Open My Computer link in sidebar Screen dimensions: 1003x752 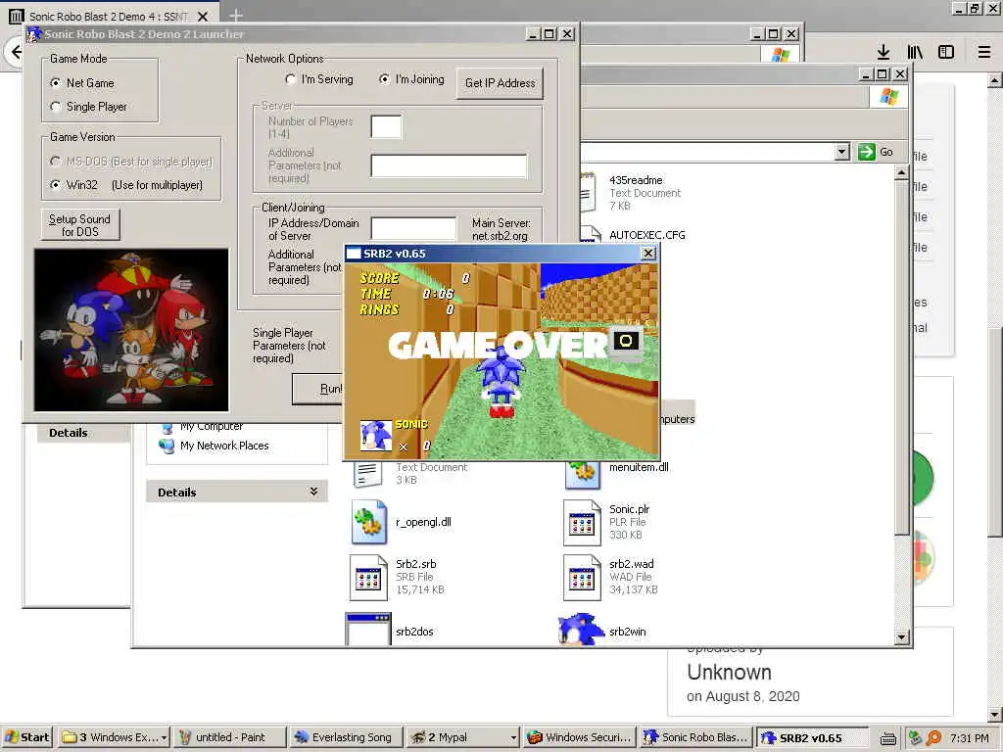click(212, 427)
